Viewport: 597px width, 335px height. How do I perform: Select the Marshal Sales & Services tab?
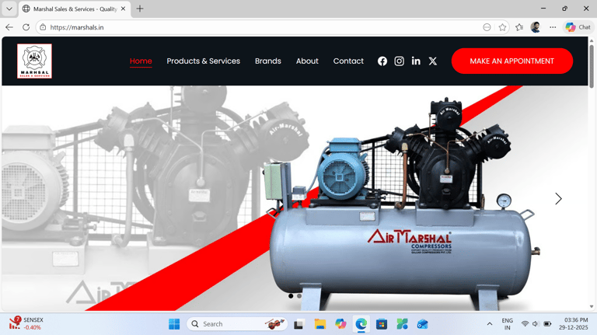pos(75,9)
